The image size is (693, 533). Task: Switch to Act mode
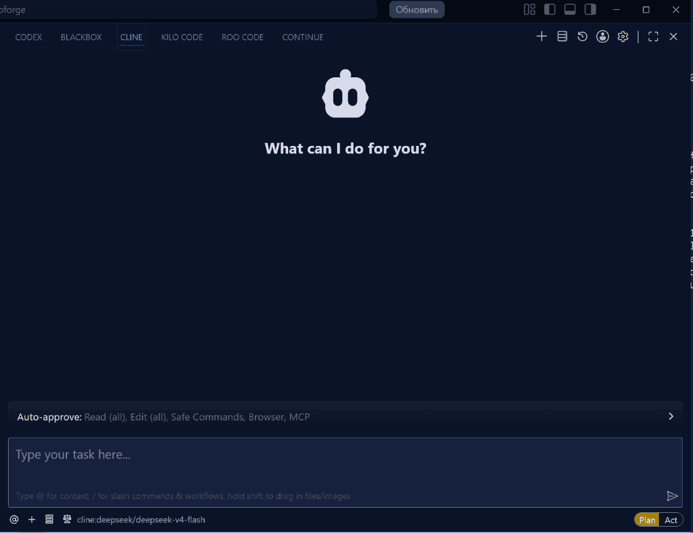[x=671, y=520]
